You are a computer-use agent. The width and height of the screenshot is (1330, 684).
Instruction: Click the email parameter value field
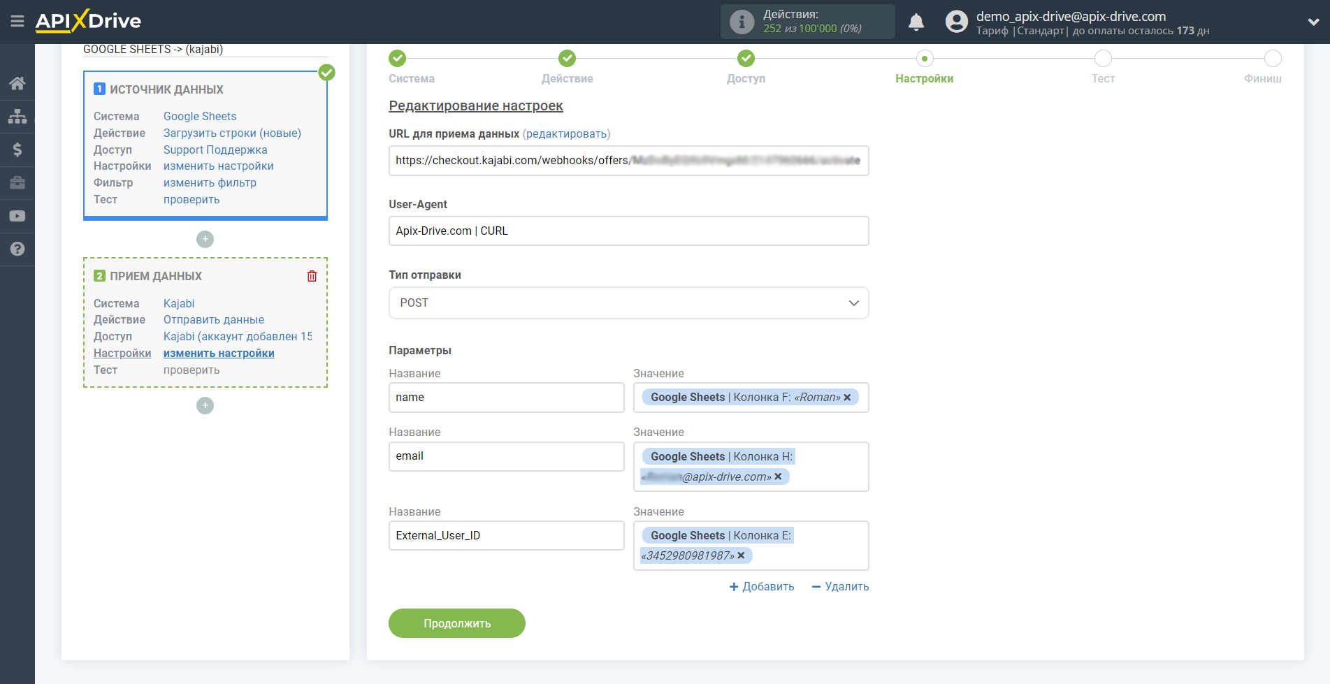point(751,467)
